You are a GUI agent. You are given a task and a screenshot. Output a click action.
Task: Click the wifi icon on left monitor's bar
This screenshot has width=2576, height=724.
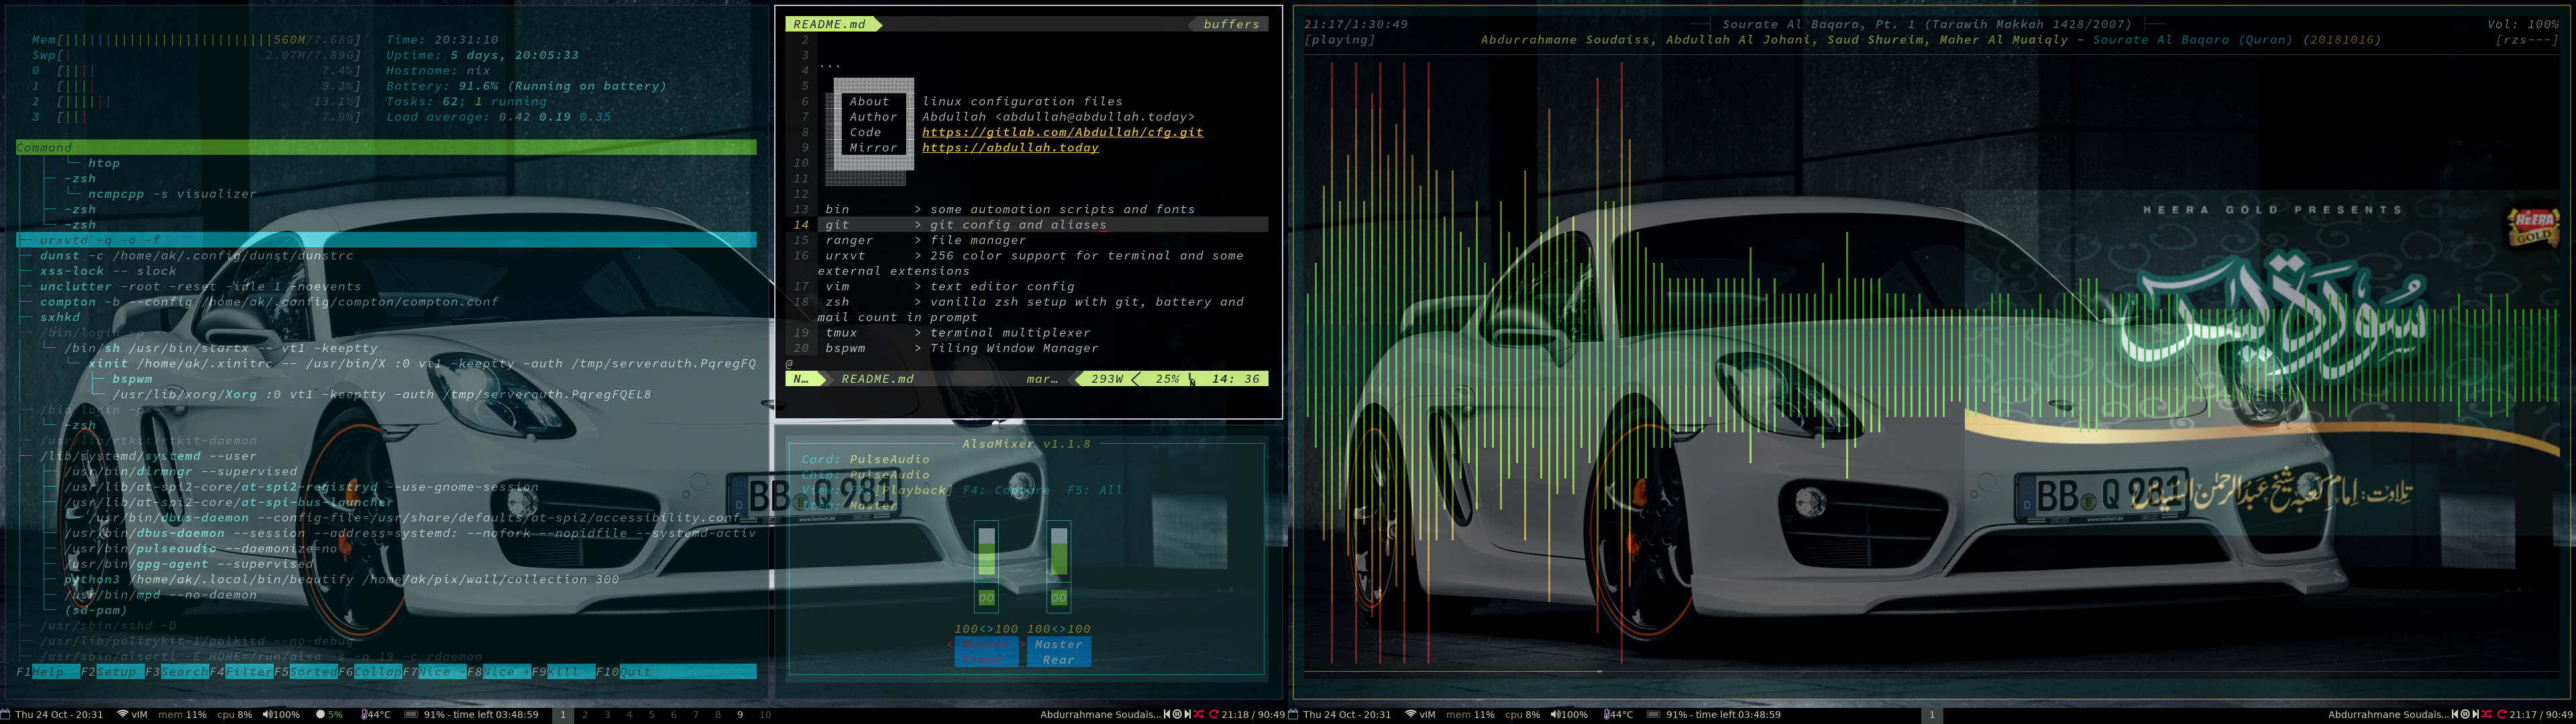[122, 715]
